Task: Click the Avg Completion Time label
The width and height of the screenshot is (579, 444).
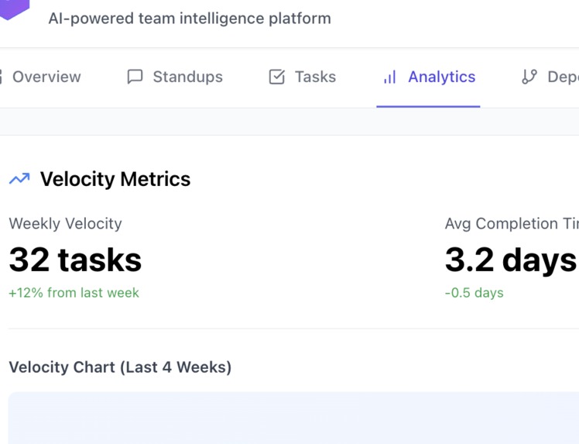Action: 512,224
